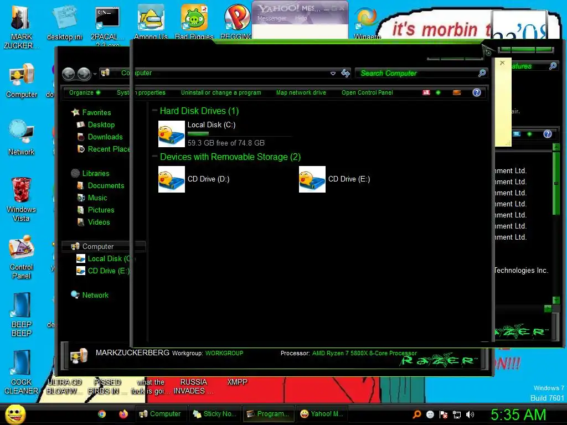567x425 pixels.
Task: Switch to the Computer taskbar button
Action: tap(160, 414)
